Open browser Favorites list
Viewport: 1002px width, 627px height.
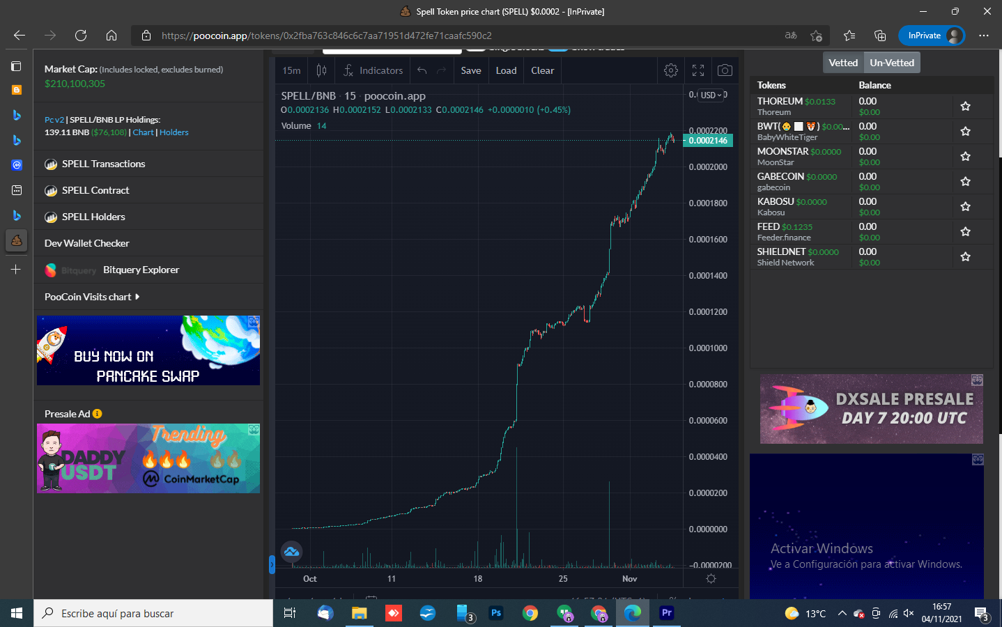(x=849, y=36)
